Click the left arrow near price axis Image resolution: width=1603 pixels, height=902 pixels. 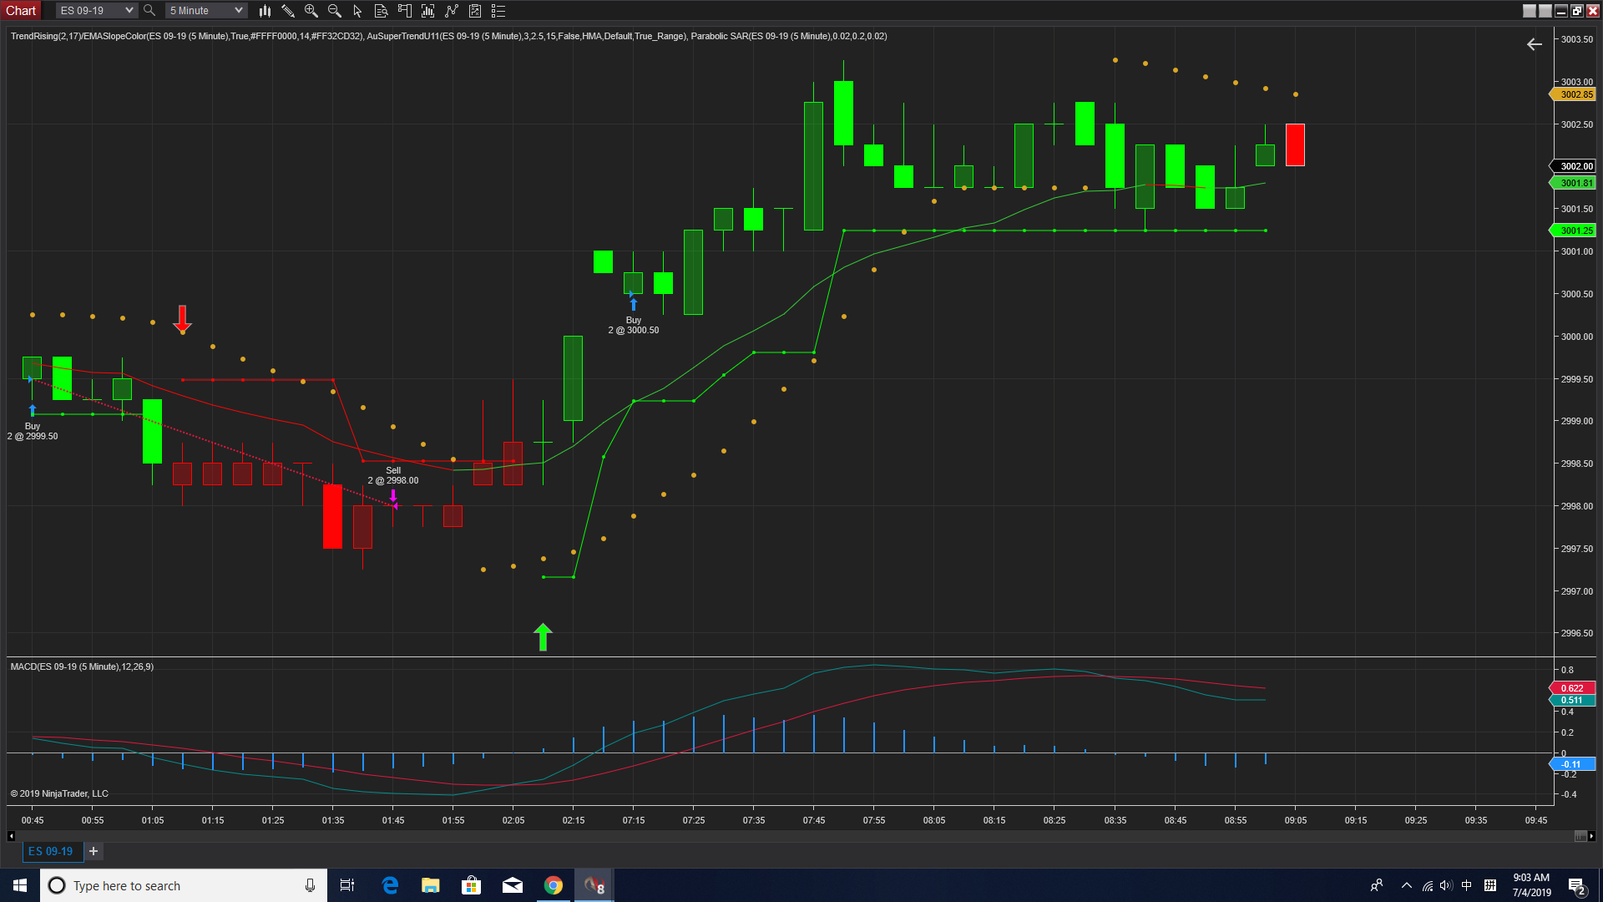[1535, 44]
